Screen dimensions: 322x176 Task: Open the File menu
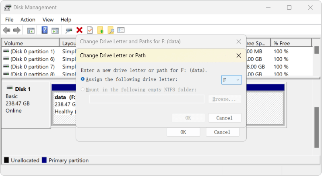coord(9,20)
